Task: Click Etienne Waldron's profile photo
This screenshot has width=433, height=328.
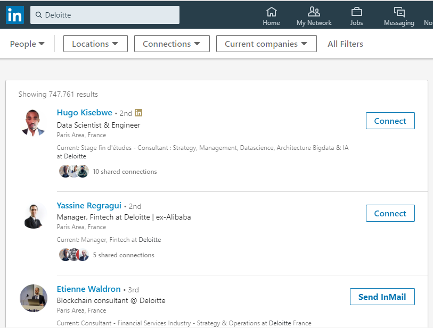Action: [34, 298]
